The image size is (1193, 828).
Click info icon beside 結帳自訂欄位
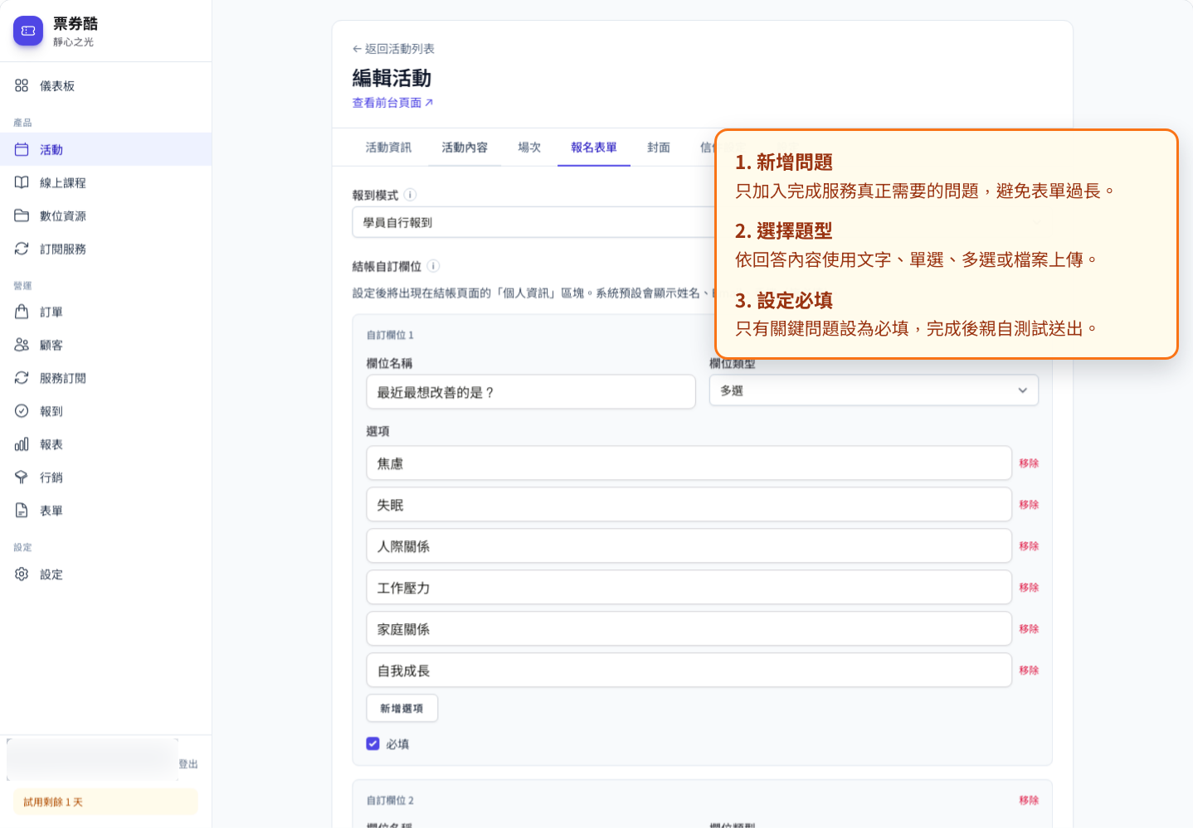pyautogui.click(x=433, y=266)
